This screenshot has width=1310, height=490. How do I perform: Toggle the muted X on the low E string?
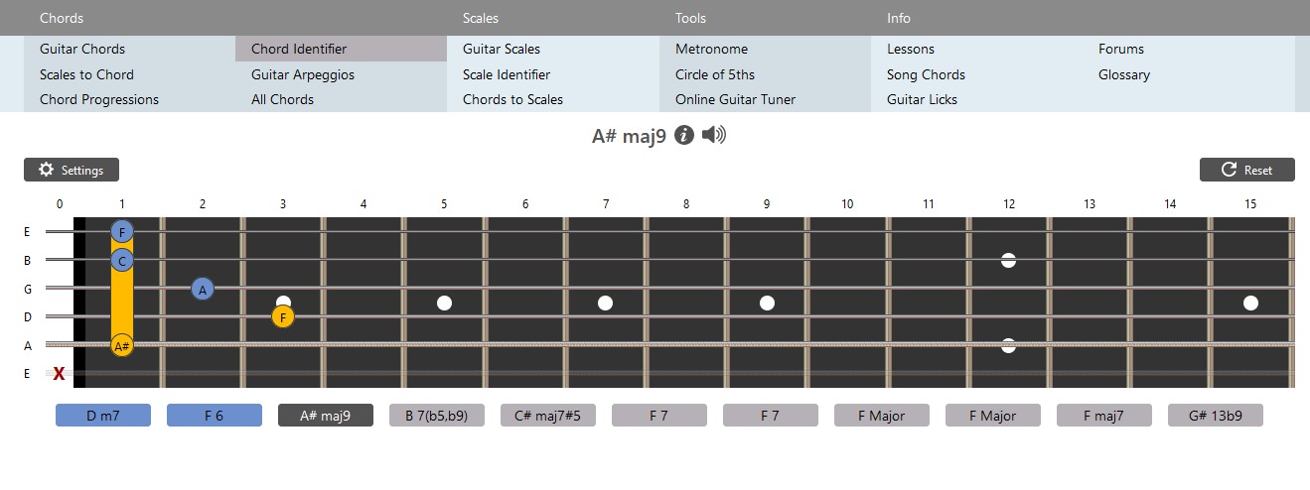[x=60, y=374]
